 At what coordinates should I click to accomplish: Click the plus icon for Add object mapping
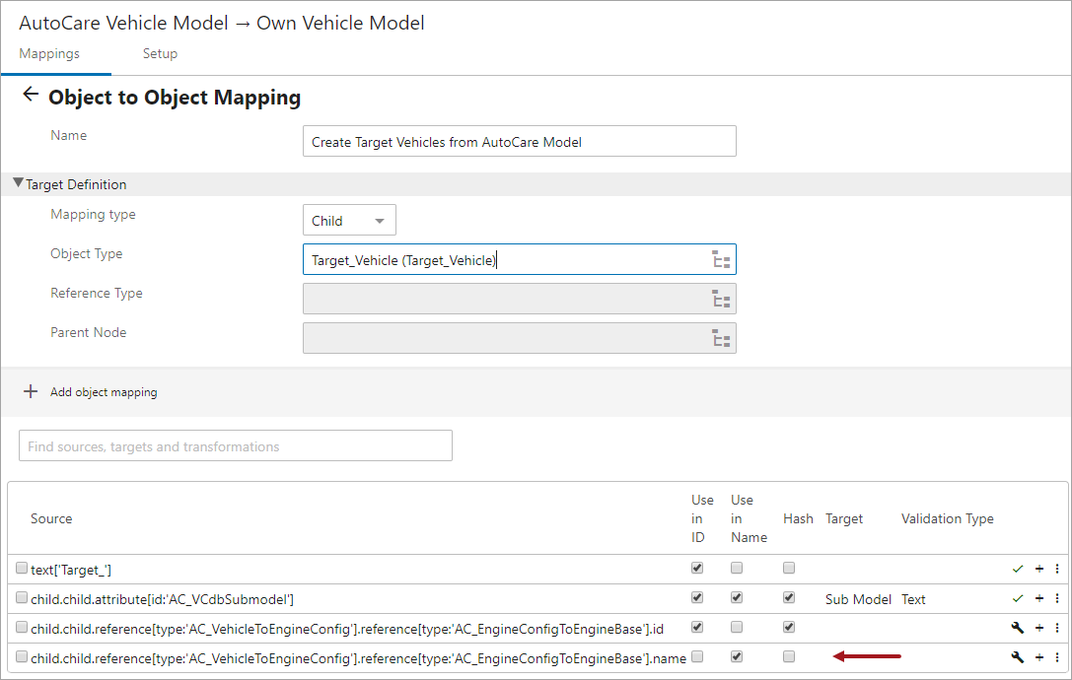31,391
